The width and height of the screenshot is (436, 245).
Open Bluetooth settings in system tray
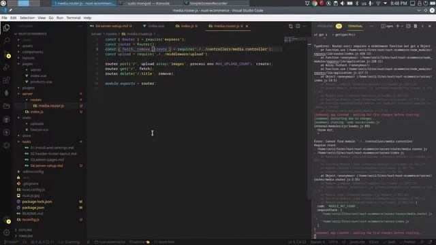click(x=357, y=3)
